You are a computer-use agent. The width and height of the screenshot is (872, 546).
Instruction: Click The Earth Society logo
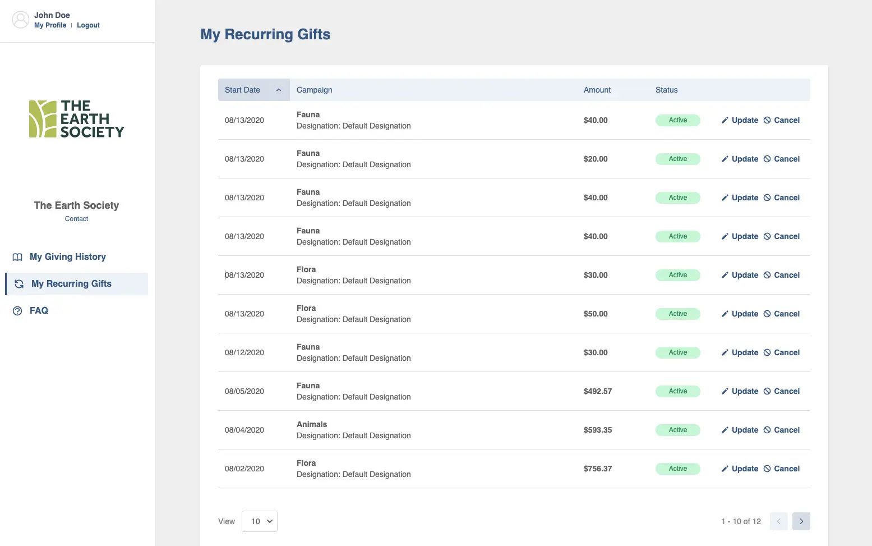(x=76, y=119)
